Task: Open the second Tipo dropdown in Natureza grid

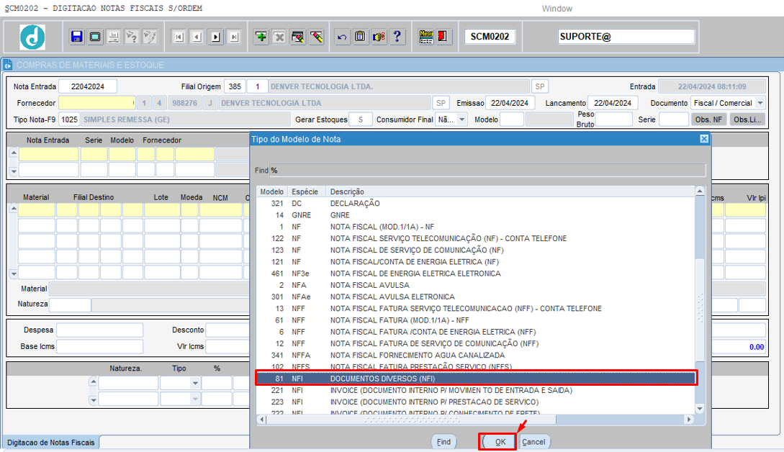Action: [195, 399]
